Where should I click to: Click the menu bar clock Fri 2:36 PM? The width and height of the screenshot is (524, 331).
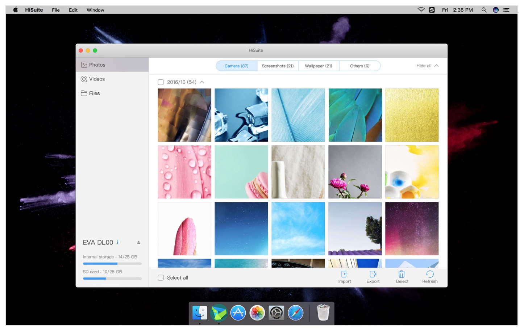[x=457, y=10]
